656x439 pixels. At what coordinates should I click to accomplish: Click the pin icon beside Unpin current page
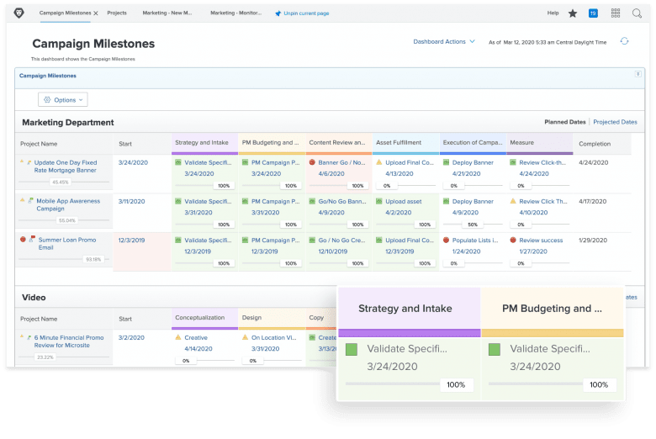(278, 13)
